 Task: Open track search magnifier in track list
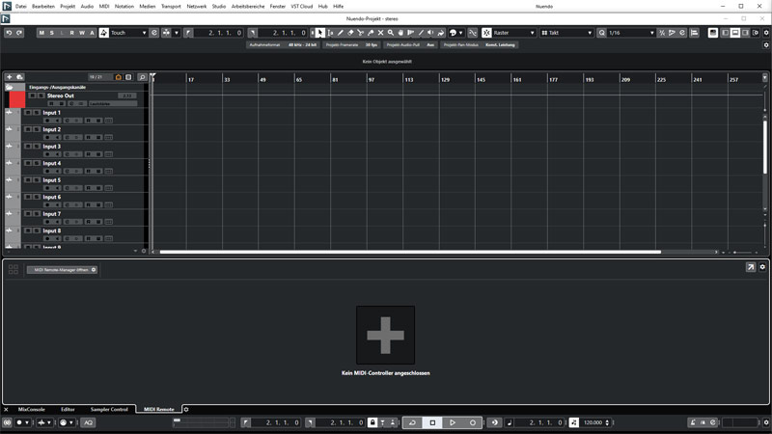click(143, 77)
